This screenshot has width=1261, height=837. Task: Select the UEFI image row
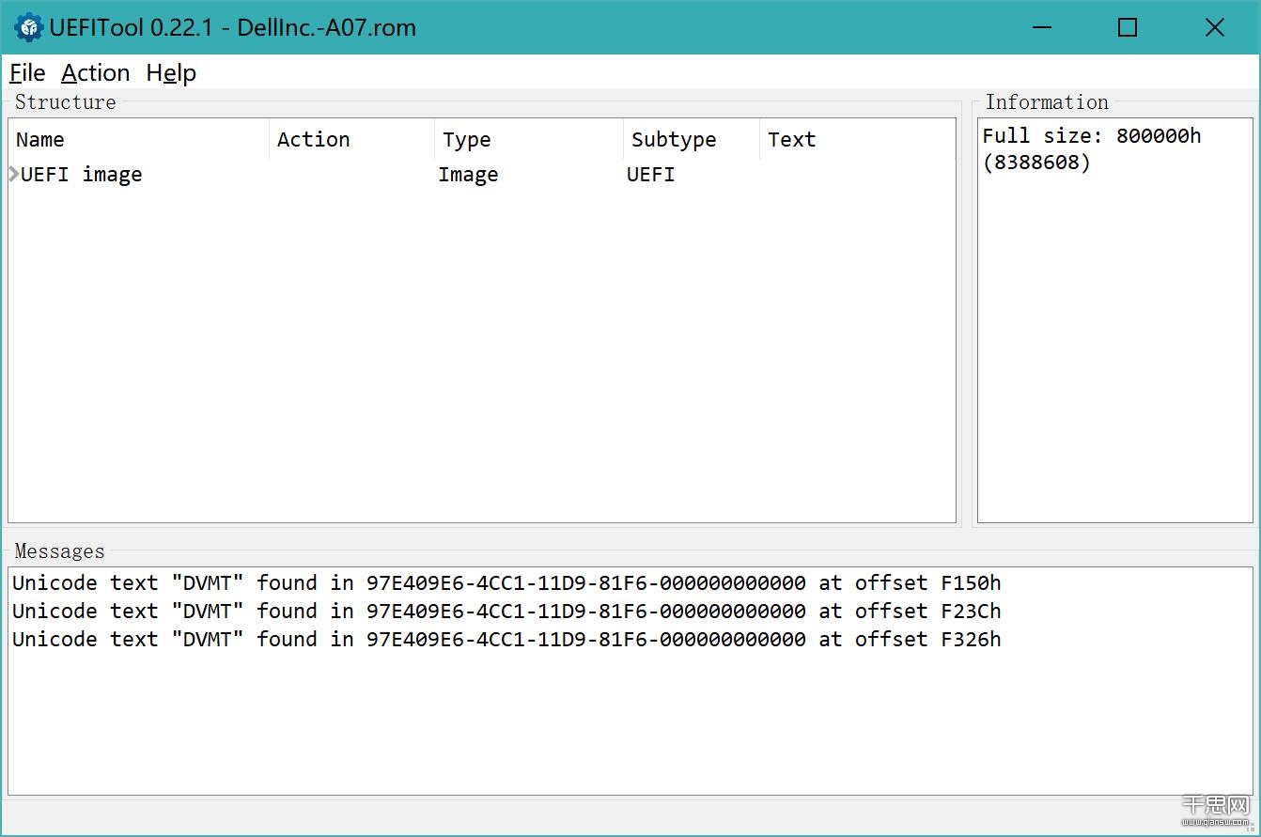tap(481, 174)
